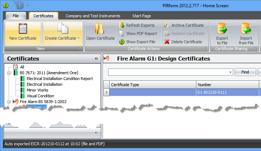Select Electrical Installation Condition Report
Viewport: 261px width, 151px height.
click(x=60, y=79)
